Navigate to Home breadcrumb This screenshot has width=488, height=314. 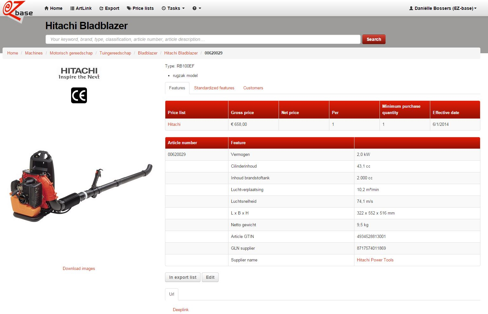coord(13,53)
